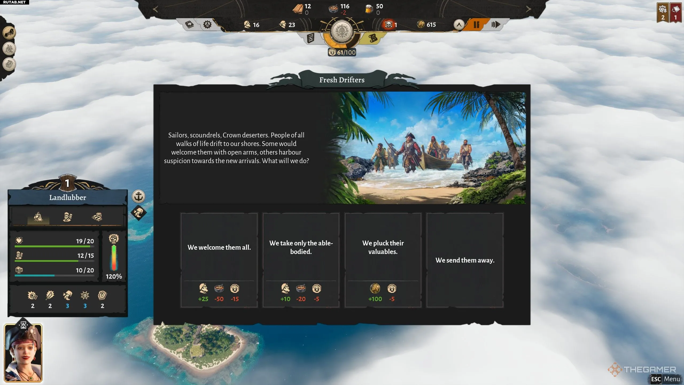This screenshot has height=385, width=684.
Task: Click the pirate icon beside 23
Action: (282, 25)
